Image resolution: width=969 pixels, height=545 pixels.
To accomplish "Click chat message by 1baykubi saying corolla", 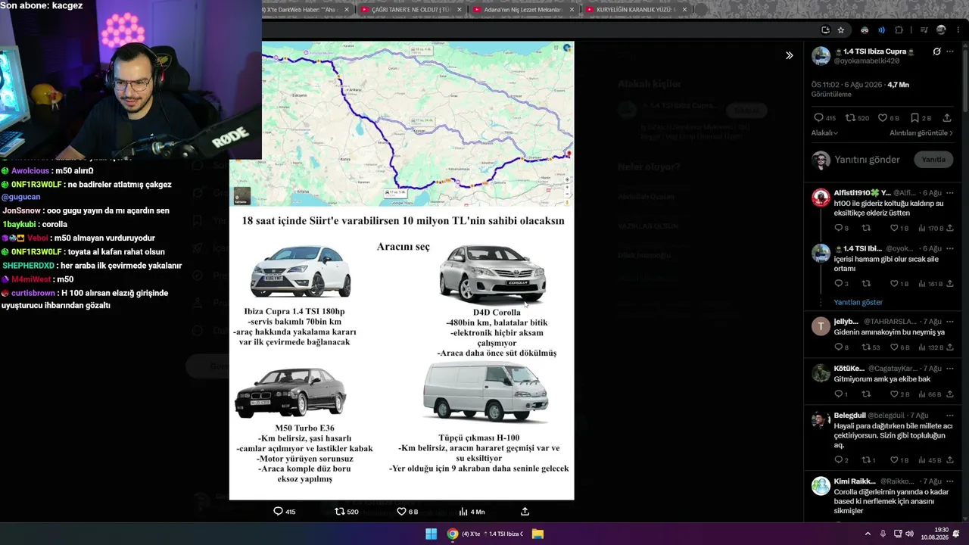I will pos(35,225).
